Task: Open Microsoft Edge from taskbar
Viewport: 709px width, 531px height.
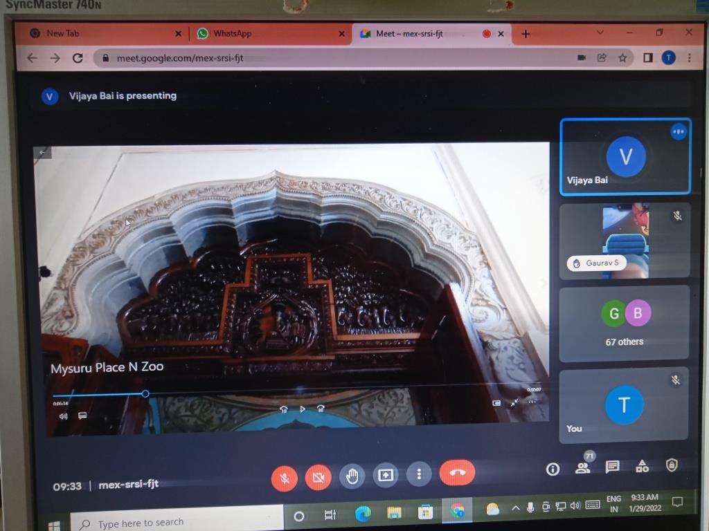Action: [363, 514]
